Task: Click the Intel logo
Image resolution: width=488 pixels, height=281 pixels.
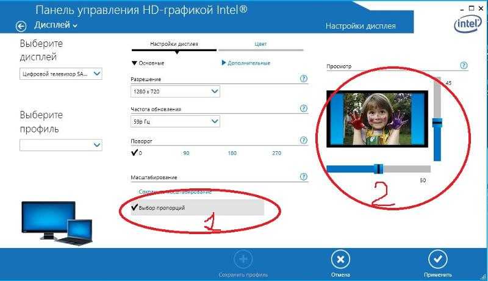Action: tap(467, 24)
